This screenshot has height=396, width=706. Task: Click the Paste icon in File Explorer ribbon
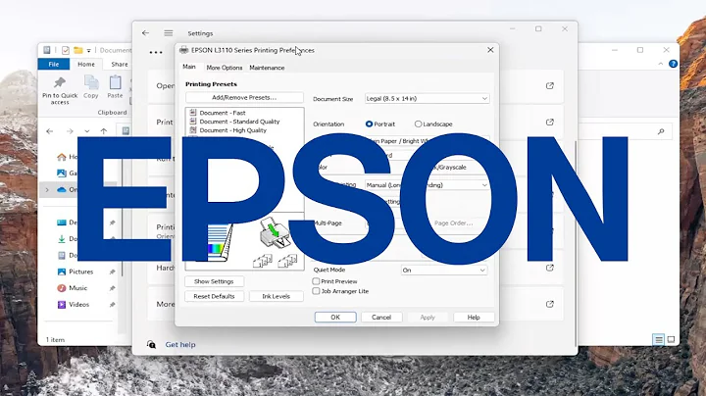116,82
